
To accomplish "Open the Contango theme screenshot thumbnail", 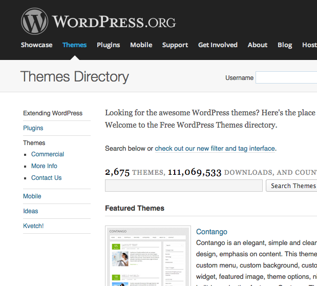I will [x=148, y=256].
